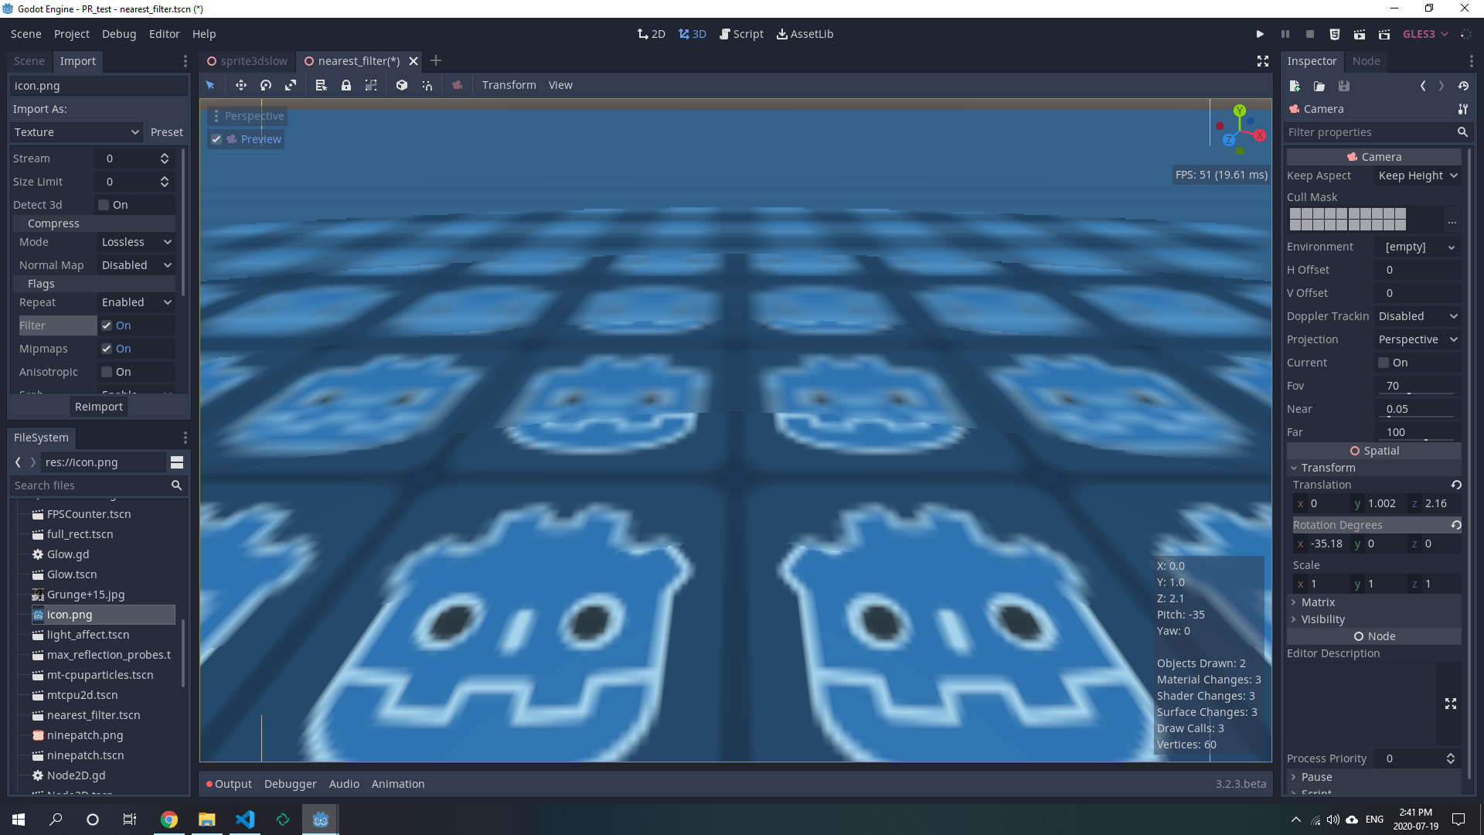Change Projection from Perspective dropdown
Image resolution: width=1484 pixels, height=835 pixels.
click(1417, 339)
